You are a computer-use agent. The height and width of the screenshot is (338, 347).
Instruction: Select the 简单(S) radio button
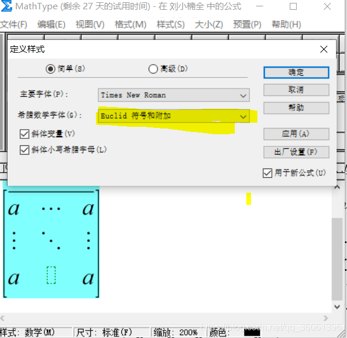[50, 69]
